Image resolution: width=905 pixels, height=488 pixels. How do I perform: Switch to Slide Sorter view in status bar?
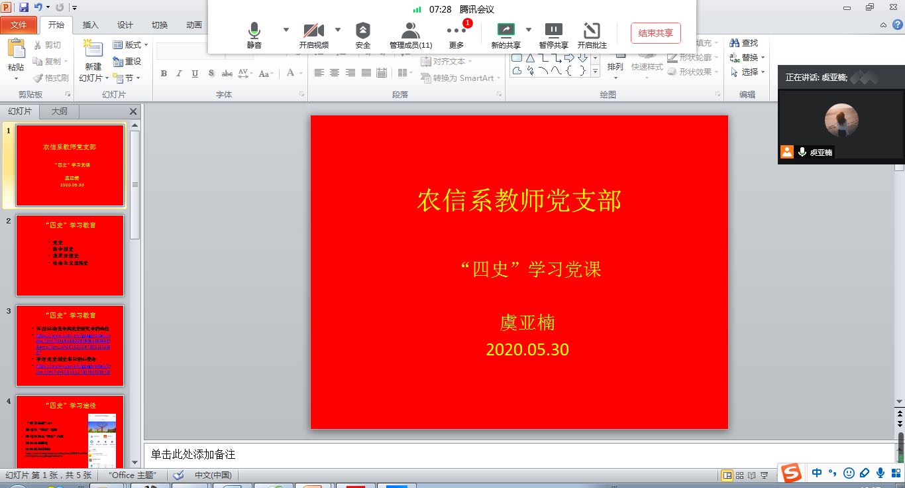click(740, 475)
